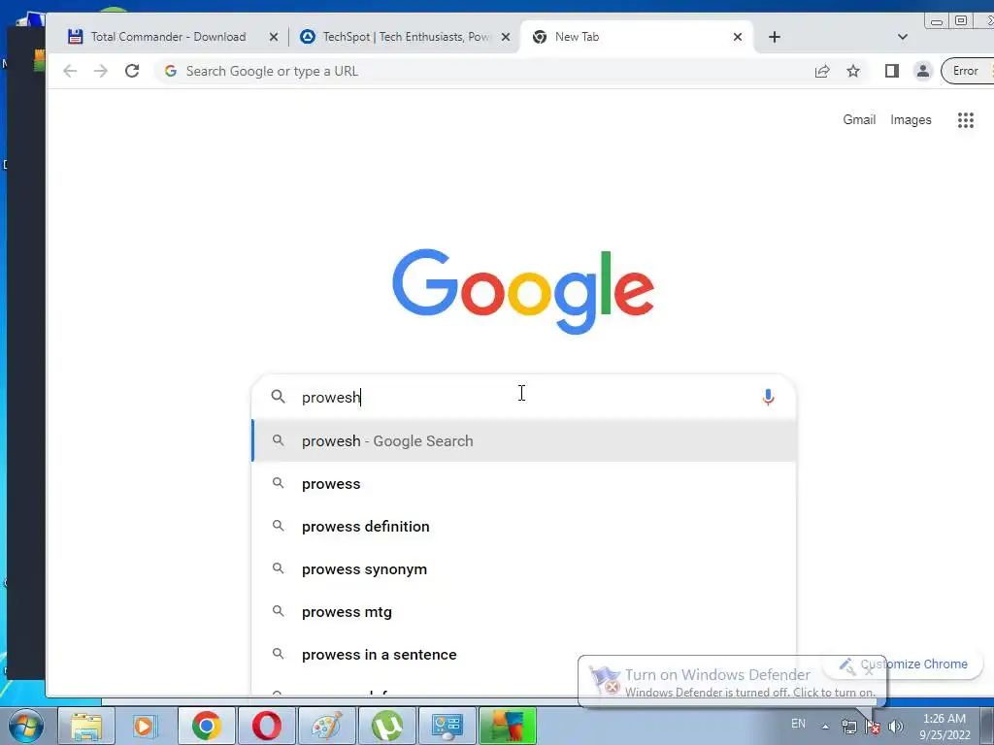
Task: Pick the 'prowess mtg' suggestion
Action: (523, 612)
